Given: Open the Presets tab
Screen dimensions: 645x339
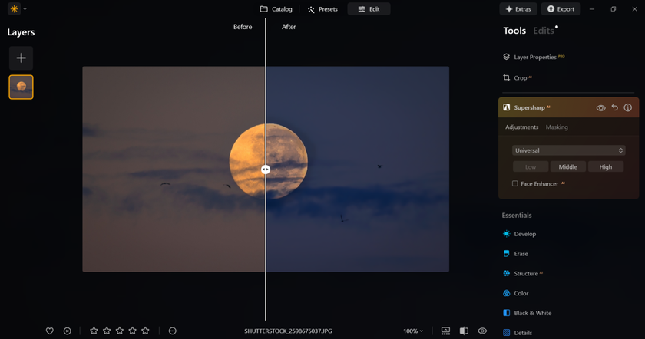Looking at the screenshot, I should [322, 9].
